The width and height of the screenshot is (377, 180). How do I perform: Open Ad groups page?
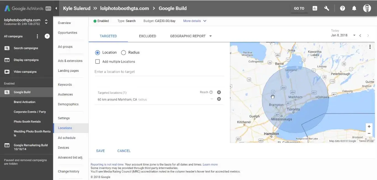click(65, 47)
